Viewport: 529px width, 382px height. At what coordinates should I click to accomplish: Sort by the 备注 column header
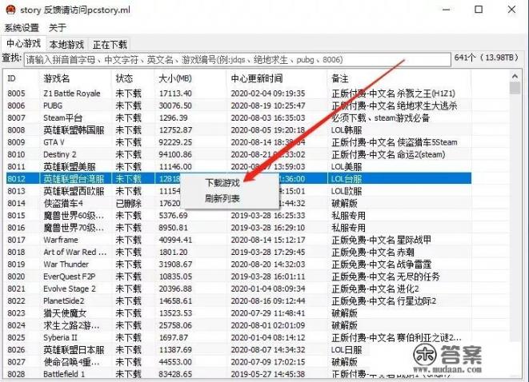(x=399, y=78)
